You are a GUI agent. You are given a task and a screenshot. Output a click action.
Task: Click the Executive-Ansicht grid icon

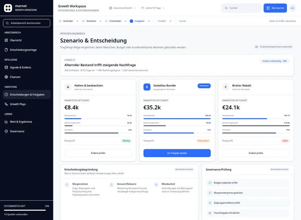(111, 8)
